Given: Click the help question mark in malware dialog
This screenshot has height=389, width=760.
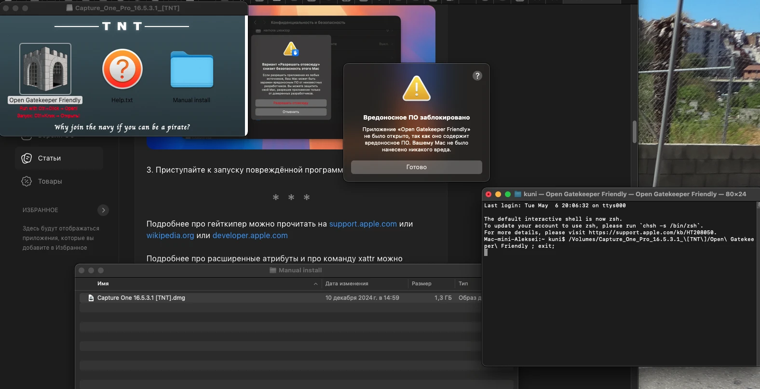Looking at the screenshot, I should pos(477,76).
